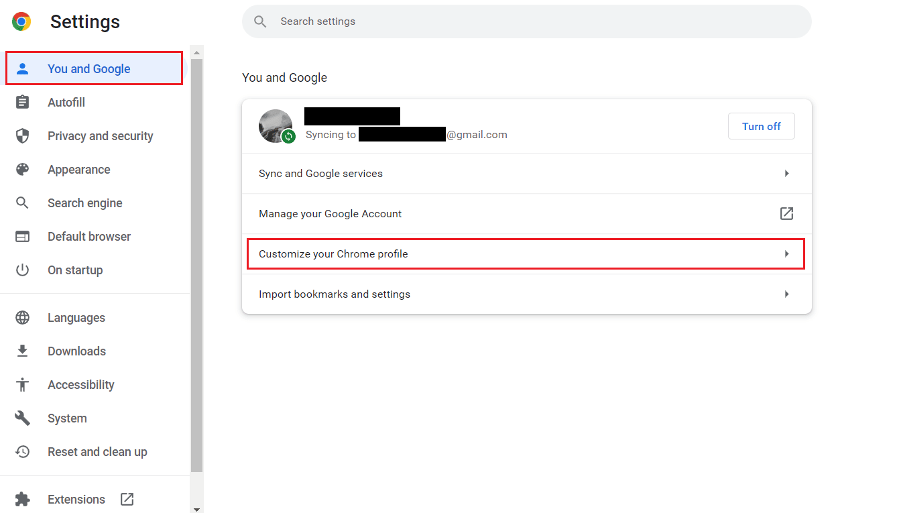Click the green sync badge on the avatar

coord(288,136)
